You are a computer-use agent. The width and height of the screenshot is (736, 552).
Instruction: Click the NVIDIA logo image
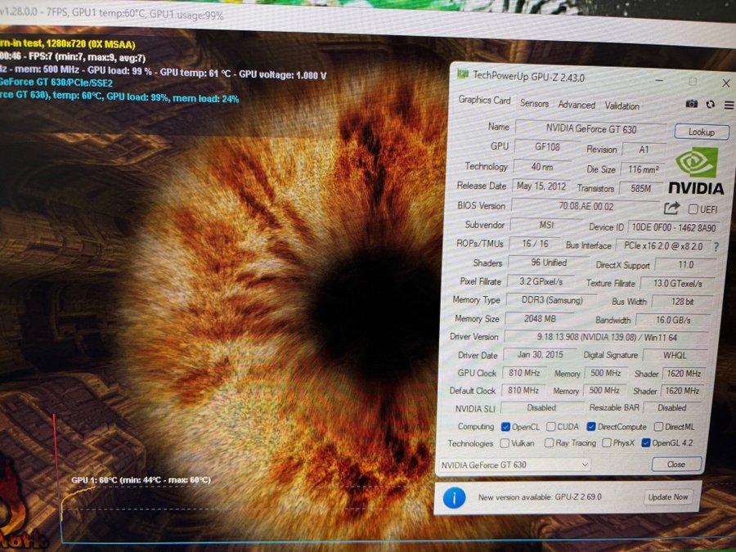click(697, 172)
